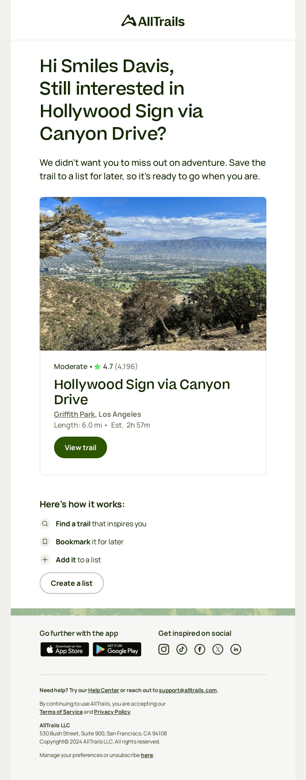306x780 pixels.
Task: Get it on Google Play badge
Action: (x=117, y=649)
